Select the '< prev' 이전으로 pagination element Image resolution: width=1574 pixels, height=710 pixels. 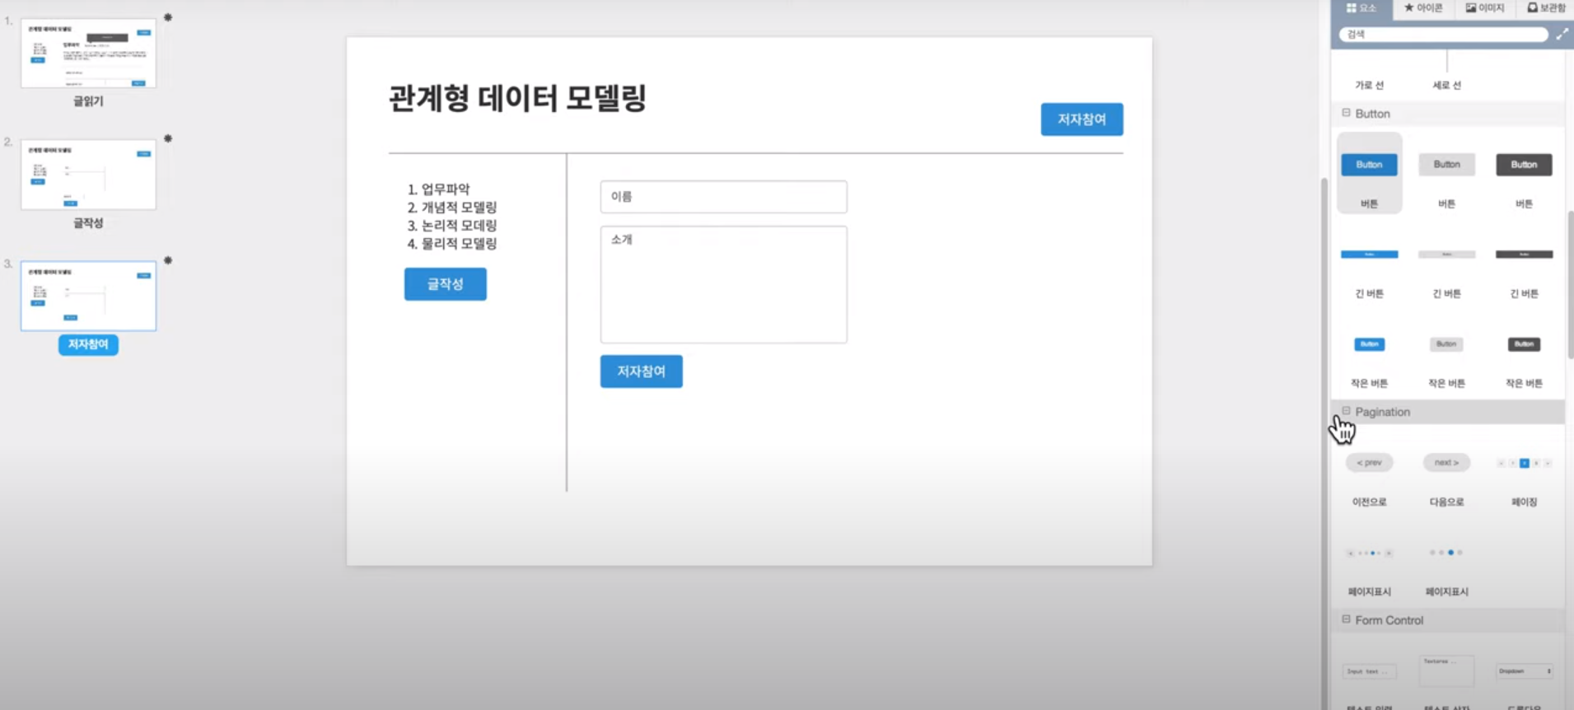tap(1369, 463)
